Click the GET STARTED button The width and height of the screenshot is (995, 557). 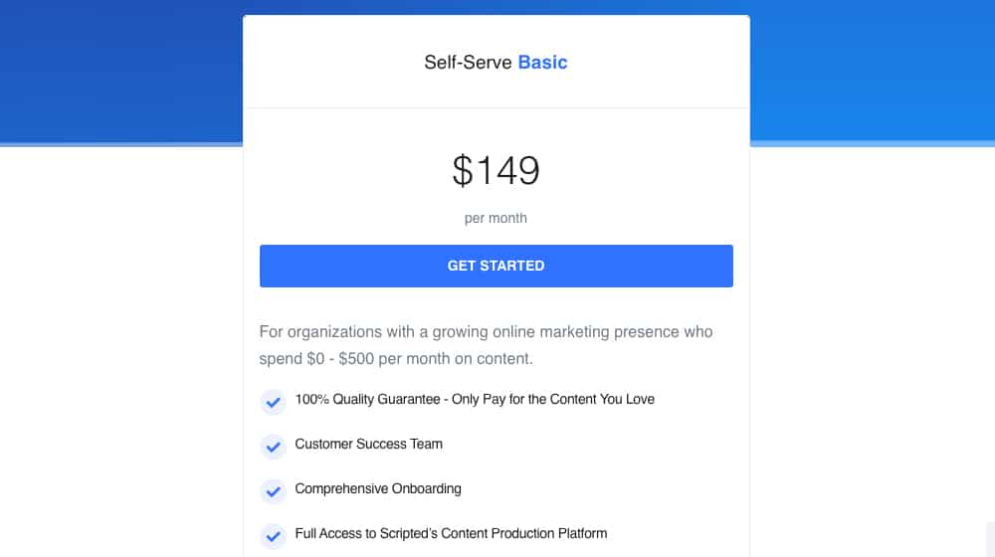496,266
